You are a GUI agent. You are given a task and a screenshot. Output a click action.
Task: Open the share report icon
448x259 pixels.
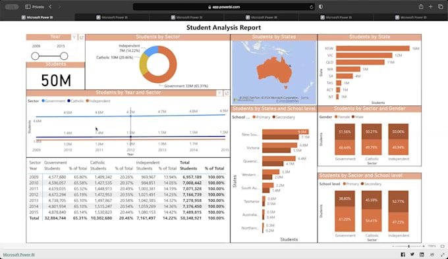click(432, 254)
